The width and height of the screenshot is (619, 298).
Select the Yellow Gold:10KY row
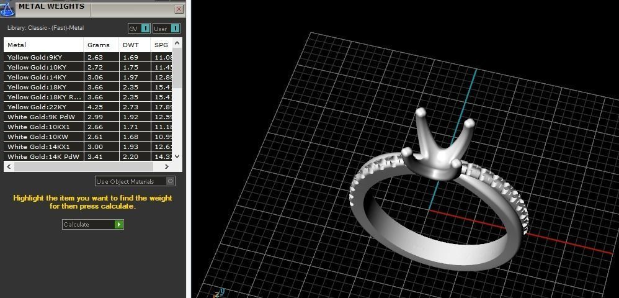pos(87,67)
